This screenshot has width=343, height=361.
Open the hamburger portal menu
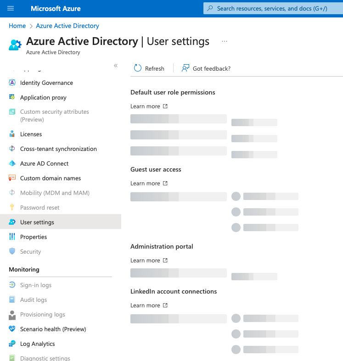pyautogui.click(x=11, y=9)
